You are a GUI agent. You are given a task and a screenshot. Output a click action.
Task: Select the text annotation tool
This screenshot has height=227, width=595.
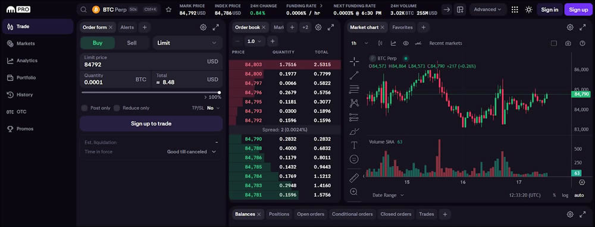coord(354,145)
